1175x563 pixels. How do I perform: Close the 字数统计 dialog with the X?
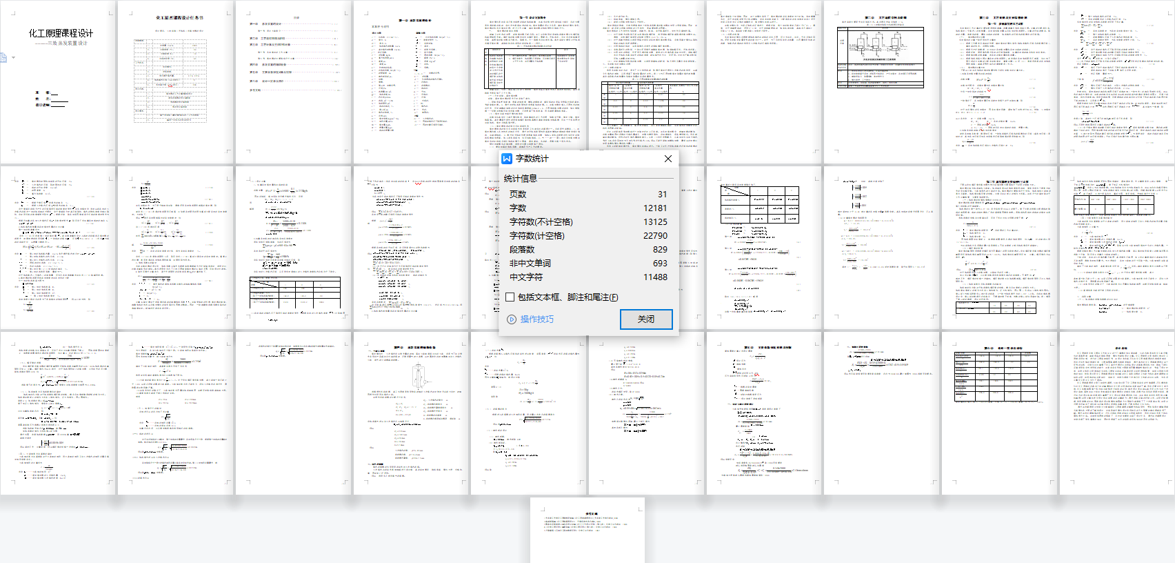point(667,159)
